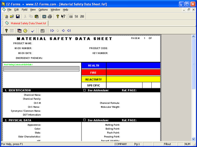Image resolution: width=197 pixels, height=147 pixels.
Task: Save the form using the floppy disk icon
Action: (18, 17)
